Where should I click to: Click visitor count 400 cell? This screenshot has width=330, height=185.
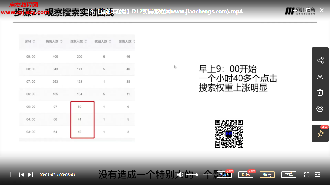point(55,57)
